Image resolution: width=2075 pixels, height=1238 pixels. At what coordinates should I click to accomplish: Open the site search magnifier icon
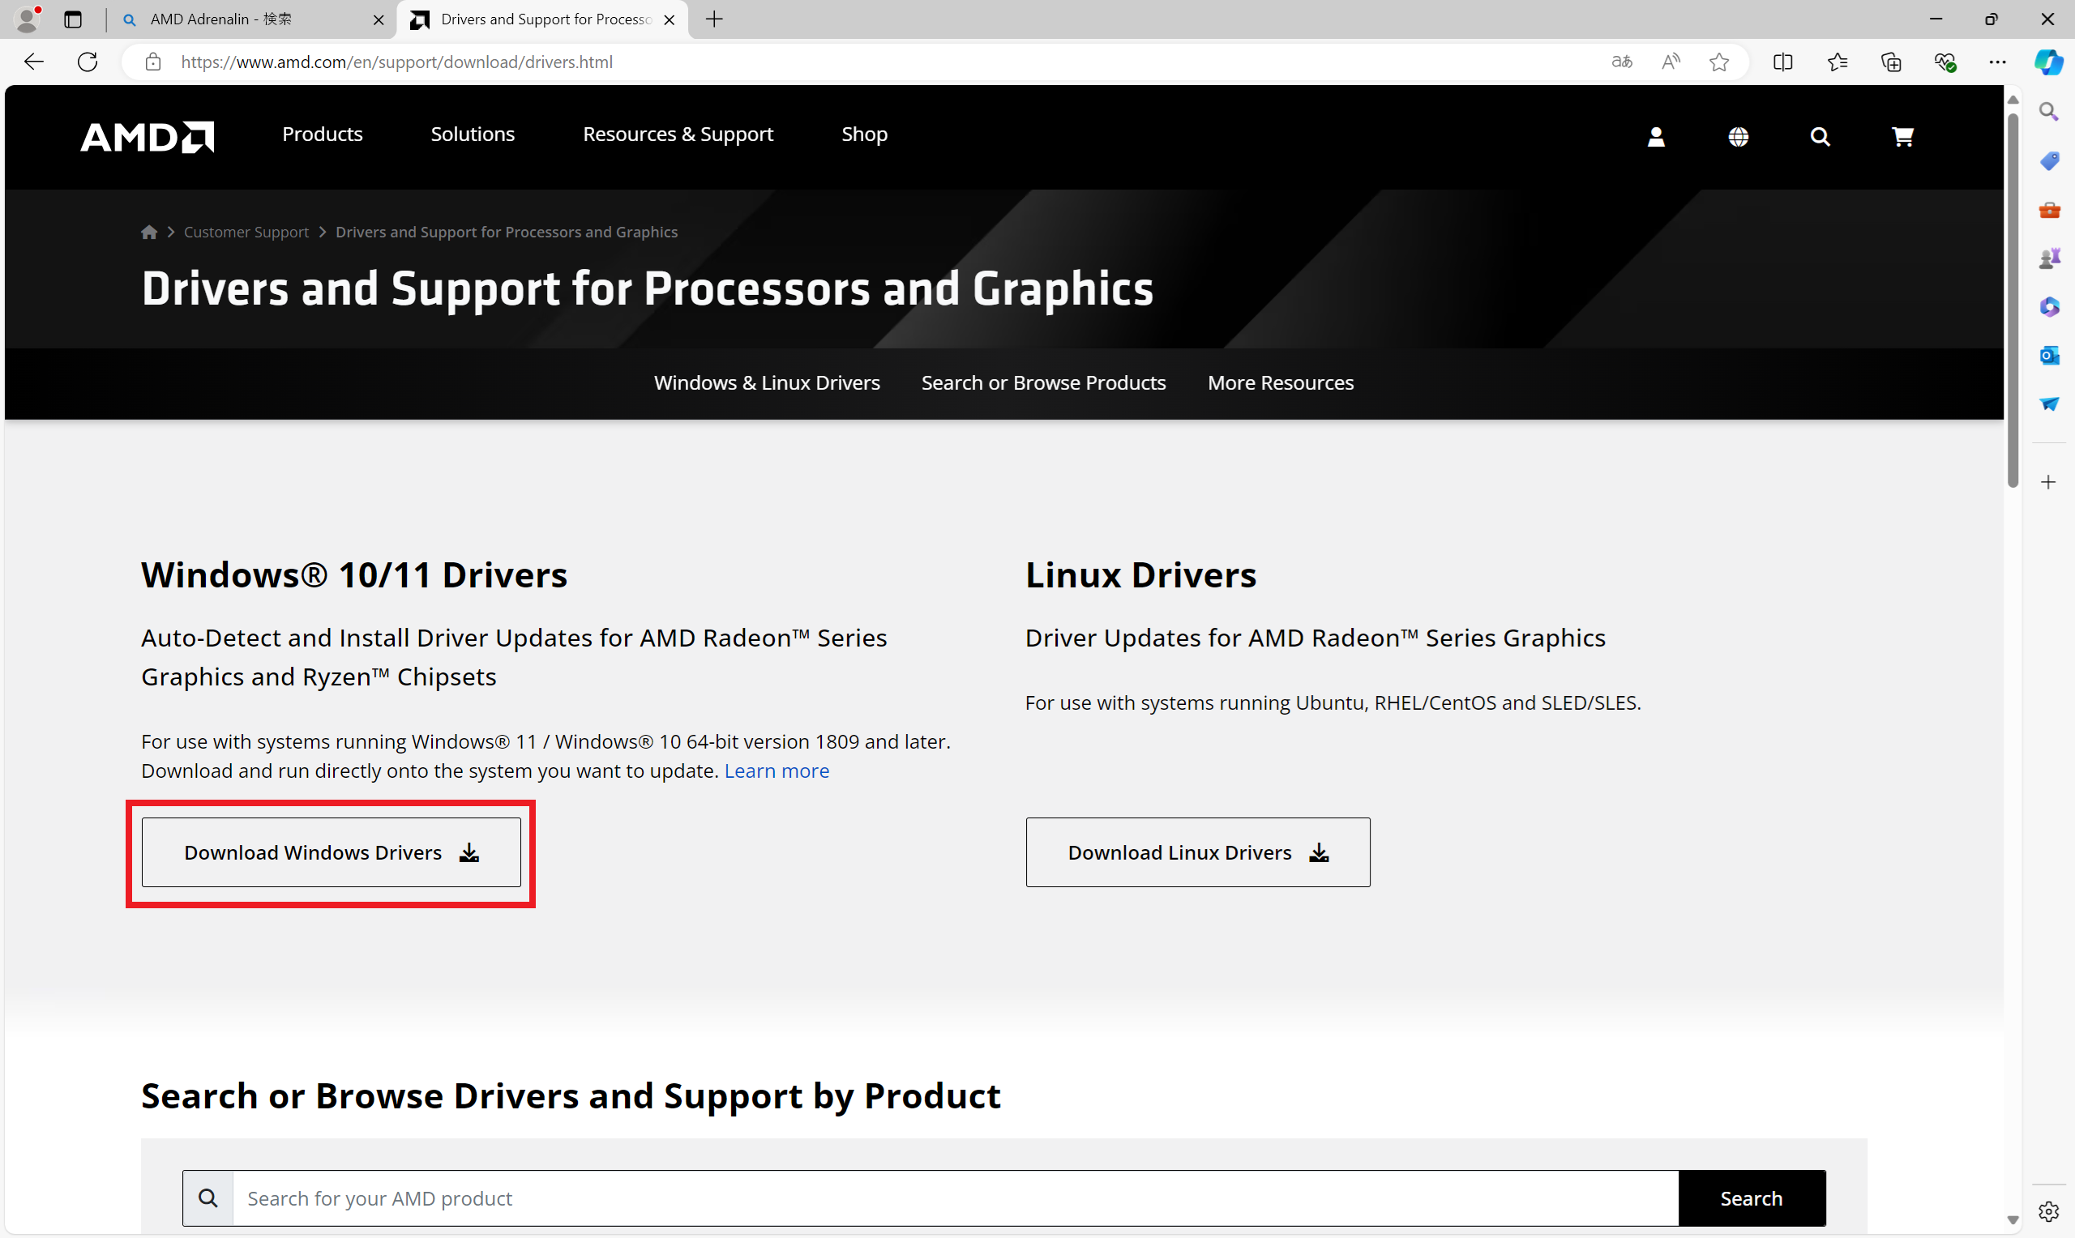pyautogui.click(x=1820, y=137)
